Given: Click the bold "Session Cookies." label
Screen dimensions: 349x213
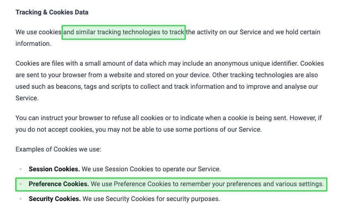Looking at the screenshot, I should [54, 169].
